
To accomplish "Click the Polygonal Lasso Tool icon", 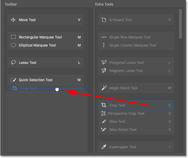I will (104, 62).
